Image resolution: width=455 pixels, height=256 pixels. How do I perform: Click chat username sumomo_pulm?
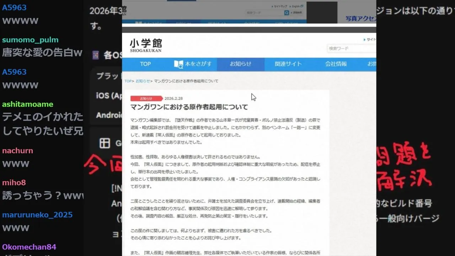30,40
